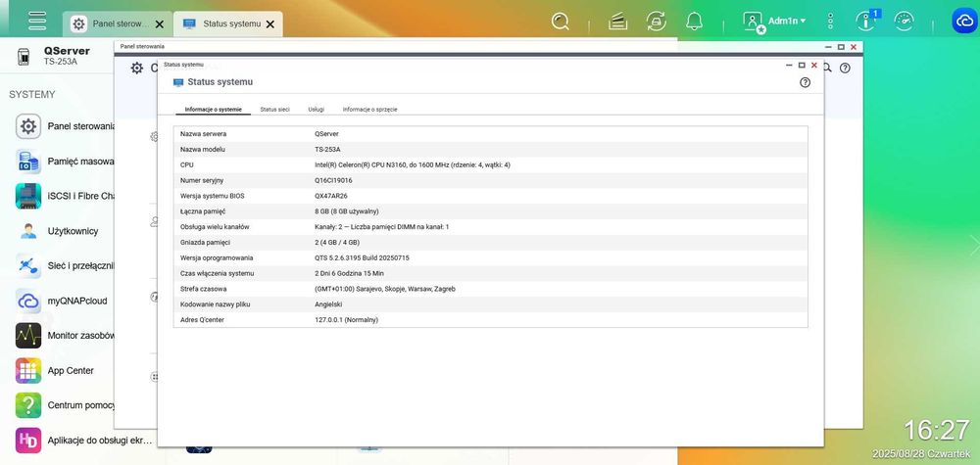Minimize the Status systemu window
980x465 pixels.
coord(790,65)
